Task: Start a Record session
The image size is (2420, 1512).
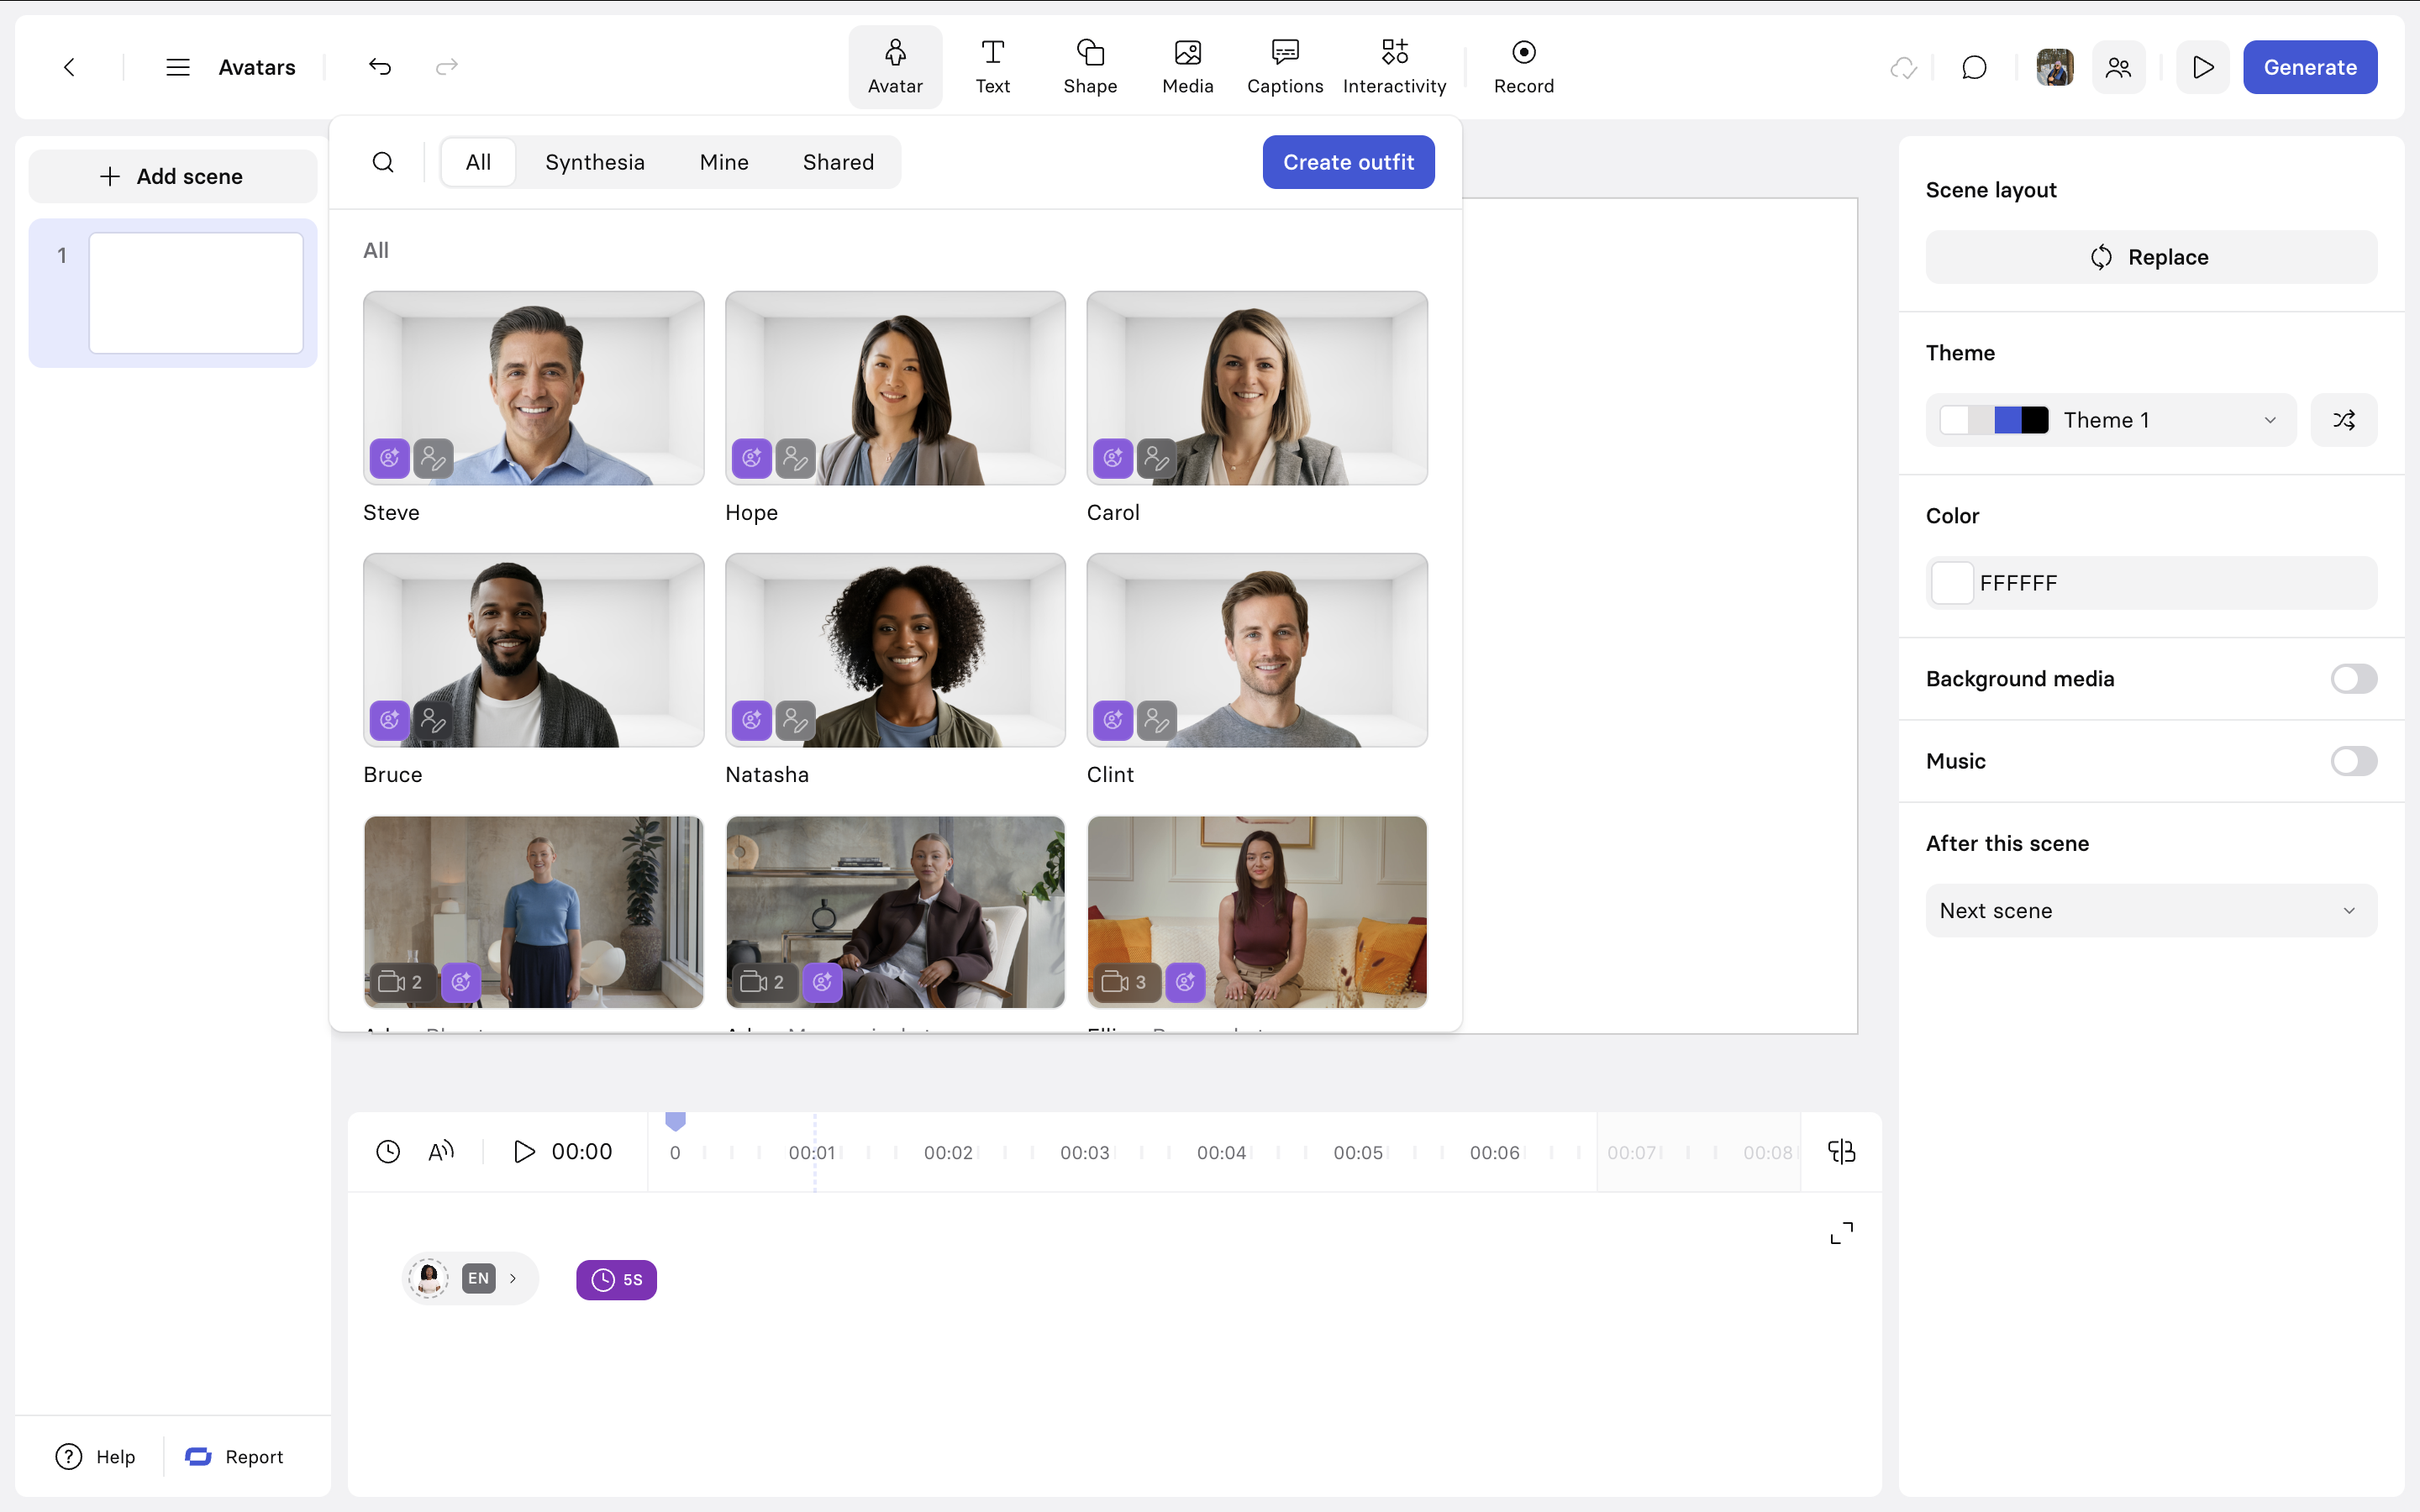Action: coord(1523,66)
